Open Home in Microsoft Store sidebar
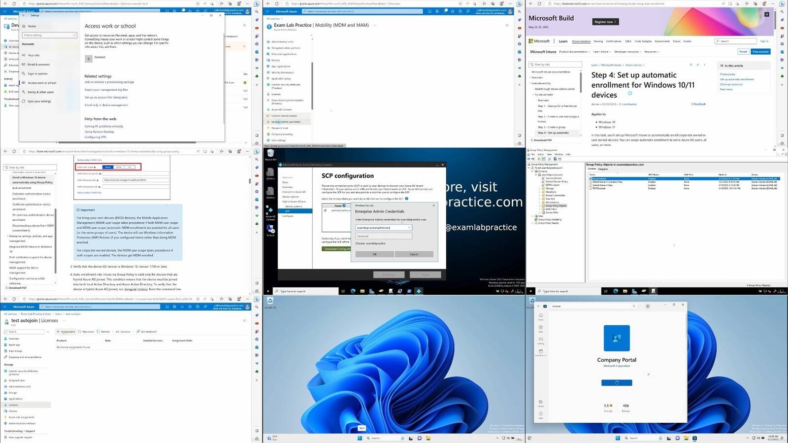788x443 pixels. [541, 316]
